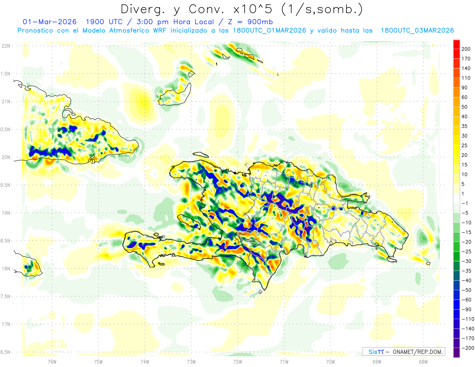Click the 'SisTT - ONAMET/REP.DOM.' credit label

403,352
